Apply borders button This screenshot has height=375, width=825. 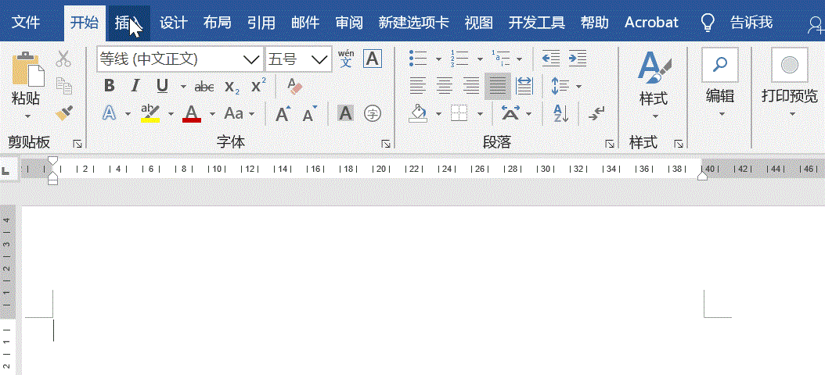[x=459, y=113]
